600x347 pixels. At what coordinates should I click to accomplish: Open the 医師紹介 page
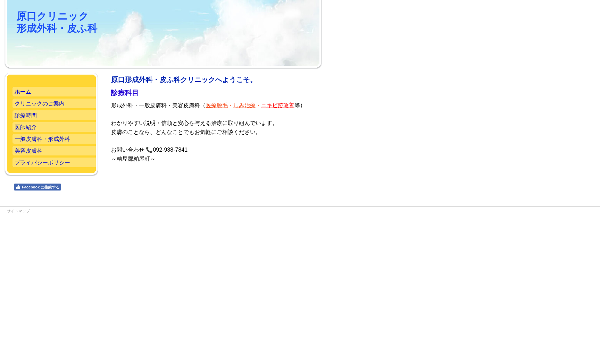[25, 127]
